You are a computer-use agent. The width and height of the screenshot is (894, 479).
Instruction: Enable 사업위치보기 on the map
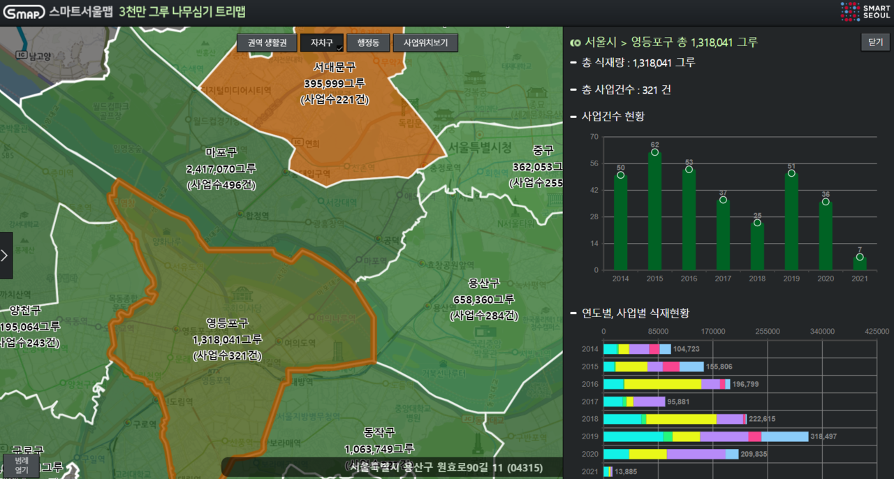425,43
